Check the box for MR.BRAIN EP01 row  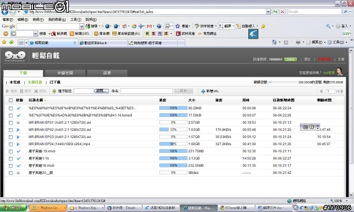pos(11,123)
